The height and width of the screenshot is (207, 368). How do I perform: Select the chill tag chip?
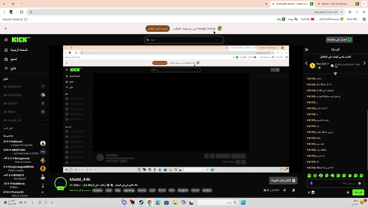[x=109, y=190]
